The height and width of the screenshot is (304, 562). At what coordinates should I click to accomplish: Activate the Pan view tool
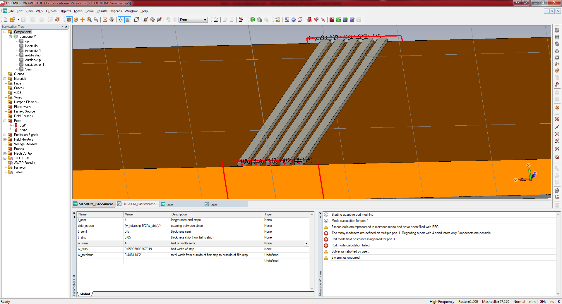coord(83,20)
